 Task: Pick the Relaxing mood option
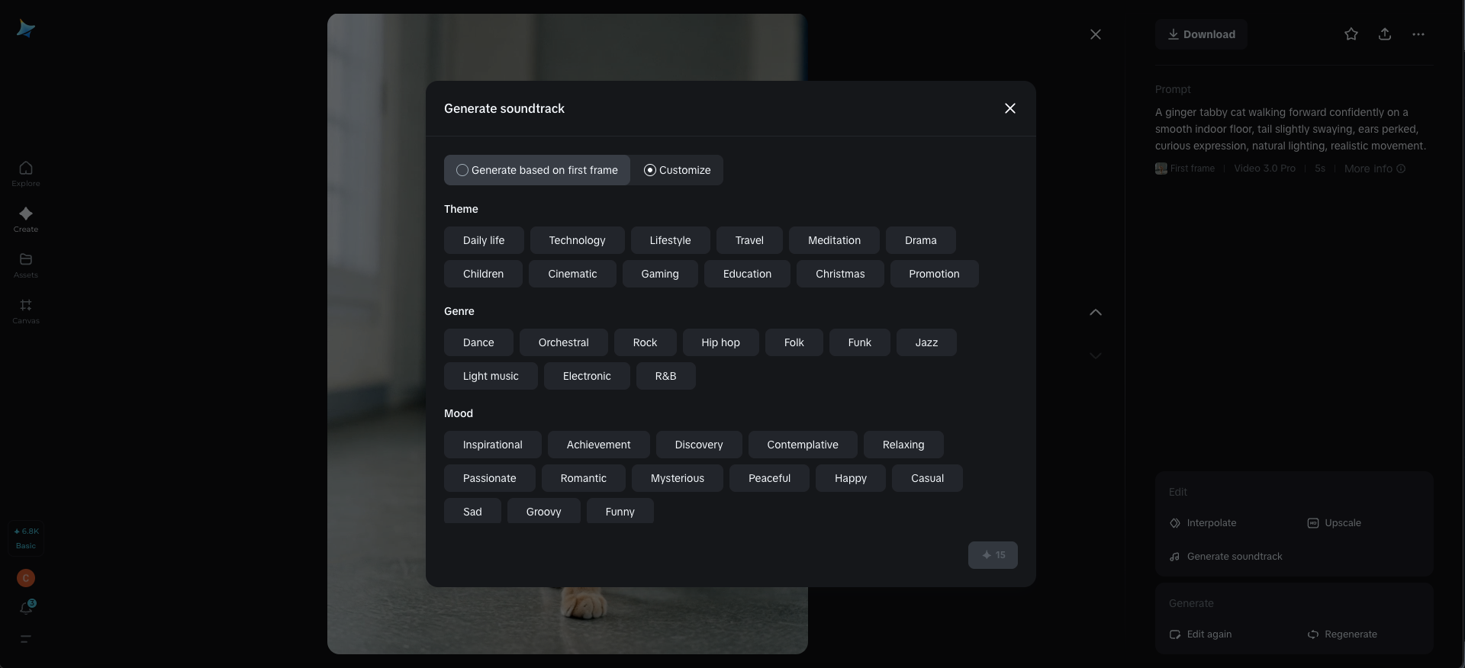(x=903, y=445)
